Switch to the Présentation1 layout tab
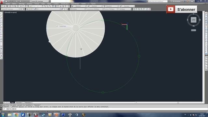Image resolution: width=208 pixels, height=117 pixels. pyautogui.click(x=19, y=103)
